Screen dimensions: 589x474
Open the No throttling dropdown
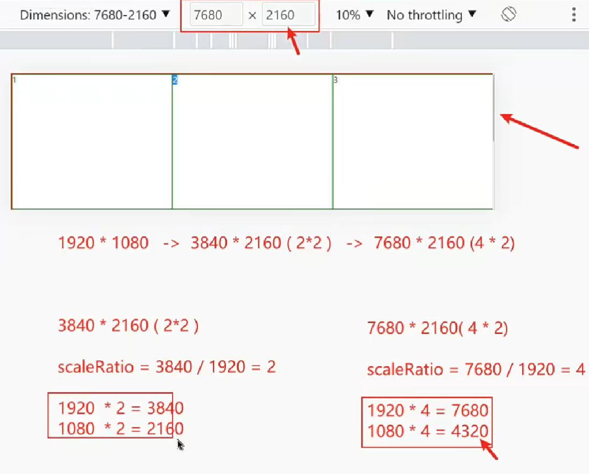click(x=431, y=15)
